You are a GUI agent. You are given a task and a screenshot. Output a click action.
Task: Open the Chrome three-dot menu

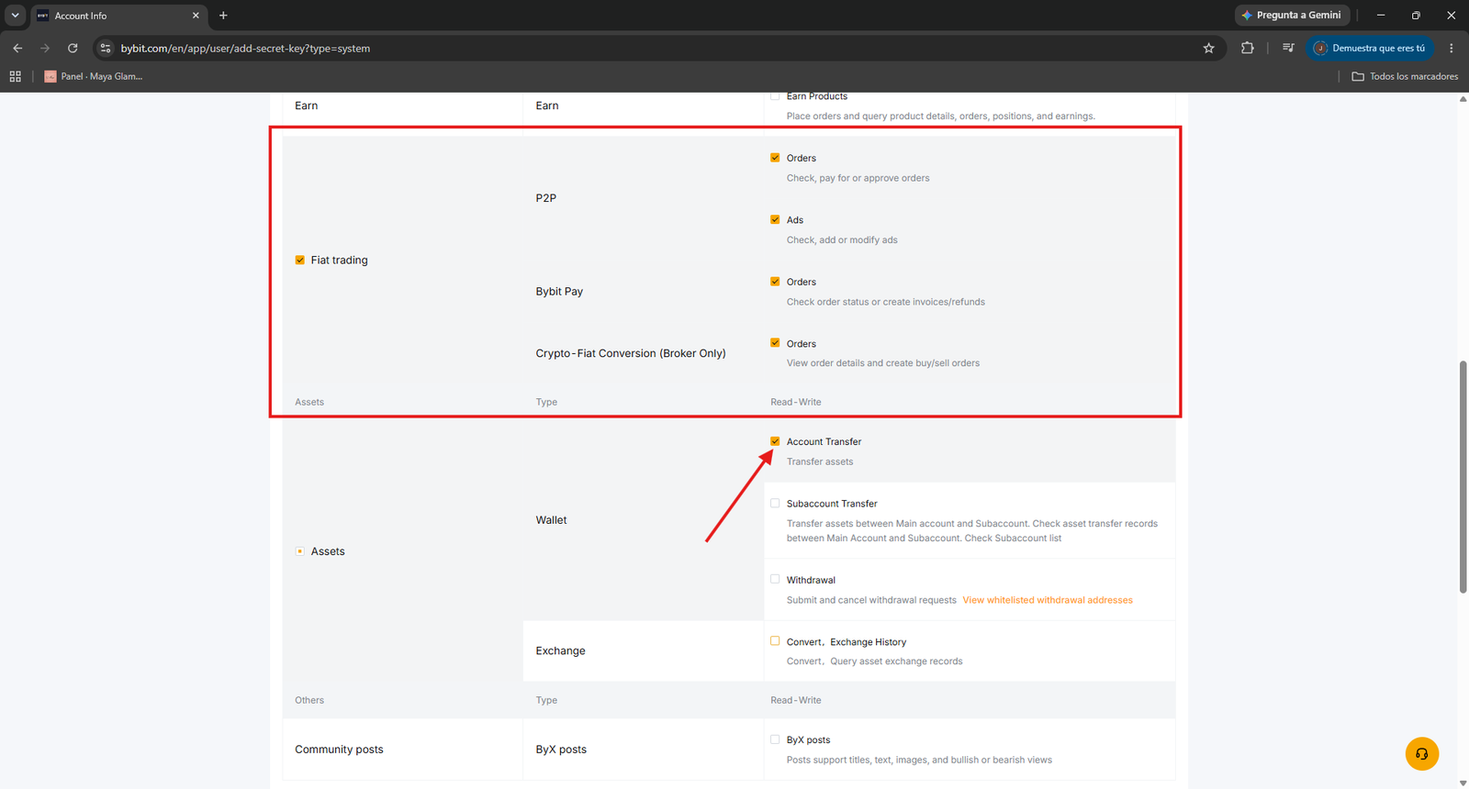(1452, 49)
